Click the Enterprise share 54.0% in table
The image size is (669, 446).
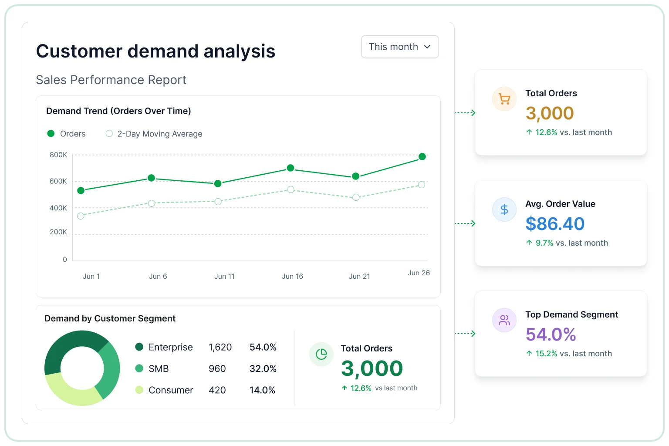point(263,347)
